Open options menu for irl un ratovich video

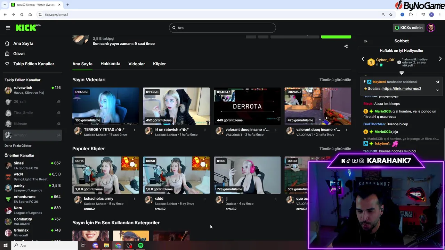pos(205,130)
